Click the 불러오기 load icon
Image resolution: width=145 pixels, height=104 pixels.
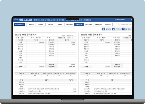tap(103, 29)
